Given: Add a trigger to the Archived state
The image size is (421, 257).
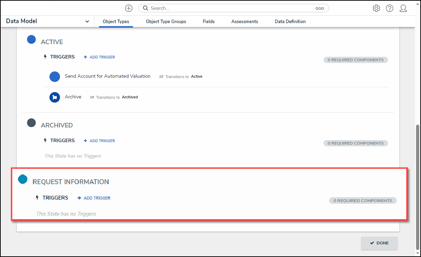Looking at the screenshot, I should point(99,141).
